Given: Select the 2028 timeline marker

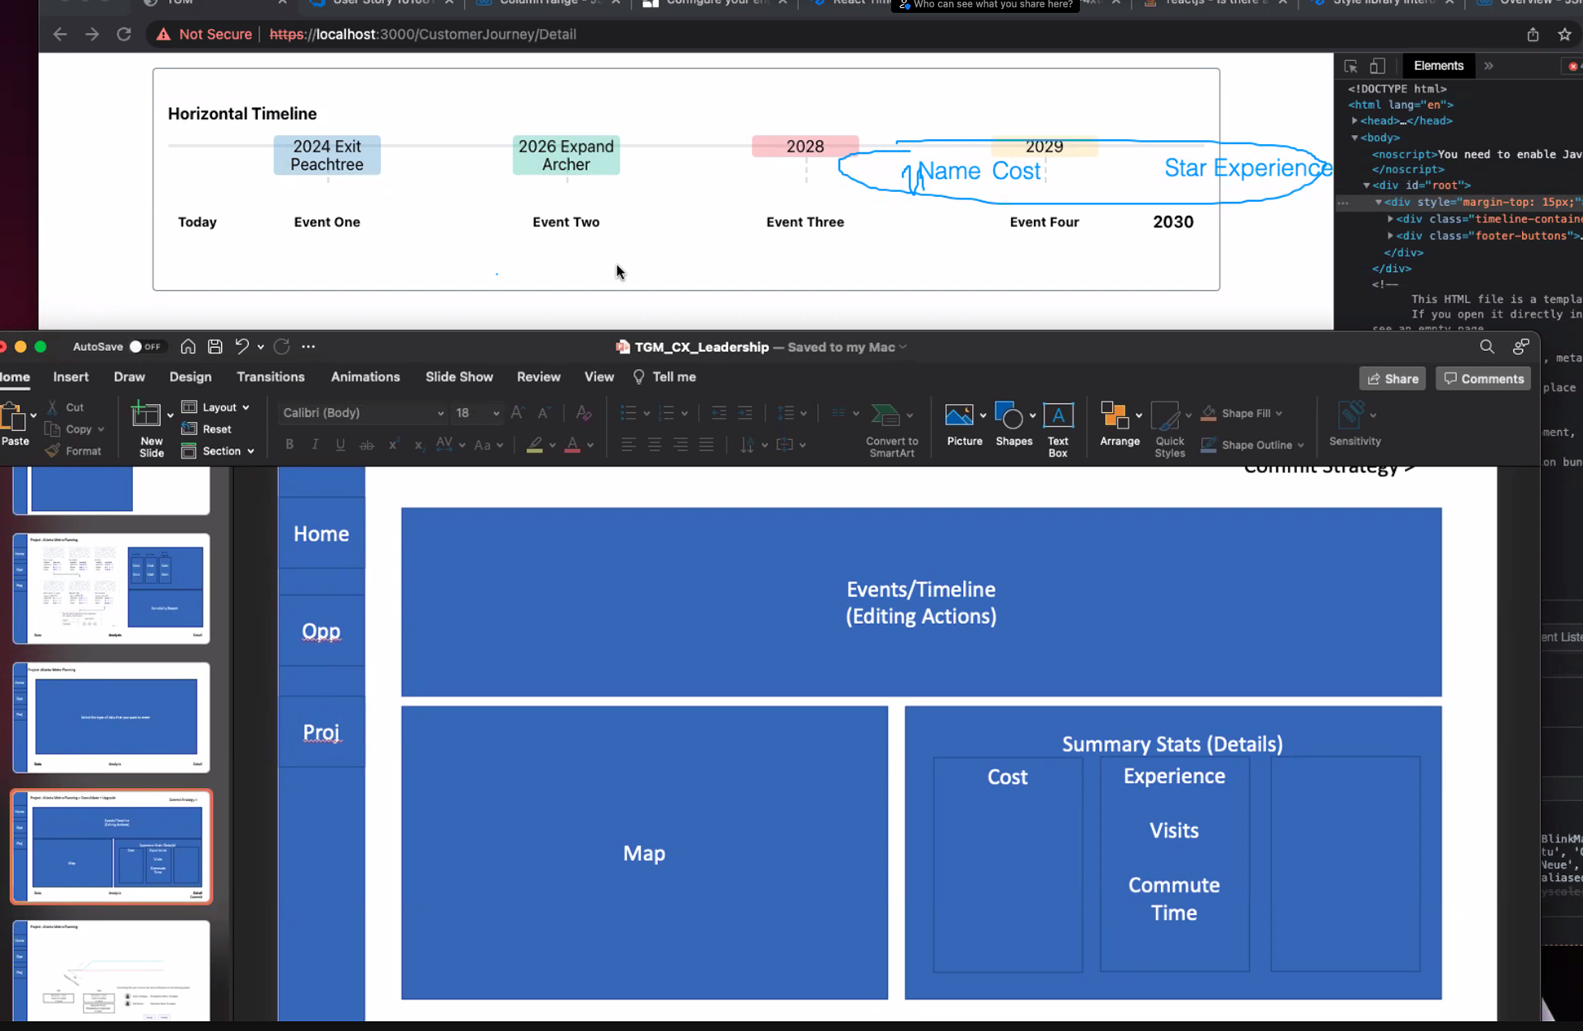Looking at the screenshot, I should [805, 146].
